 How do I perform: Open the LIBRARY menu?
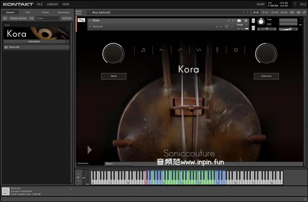coord(52,4)
